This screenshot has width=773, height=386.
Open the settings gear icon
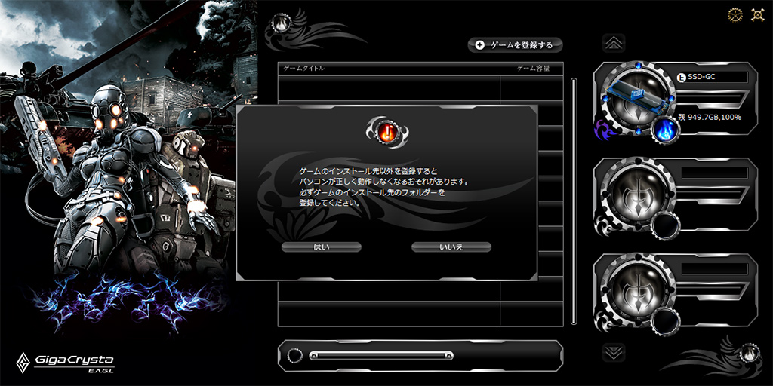point(735,15)
